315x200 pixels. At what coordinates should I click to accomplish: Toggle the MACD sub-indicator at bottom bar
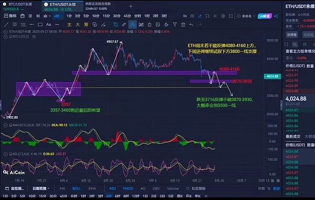point(128,188)
